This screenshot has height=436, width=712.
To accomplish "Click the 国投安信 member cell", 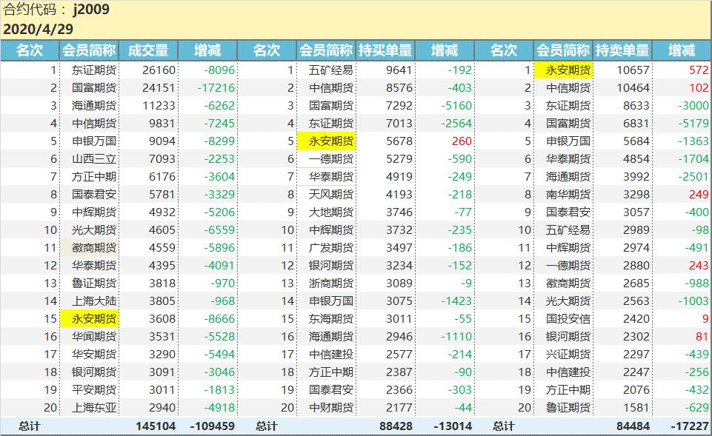I will [563, 319].
